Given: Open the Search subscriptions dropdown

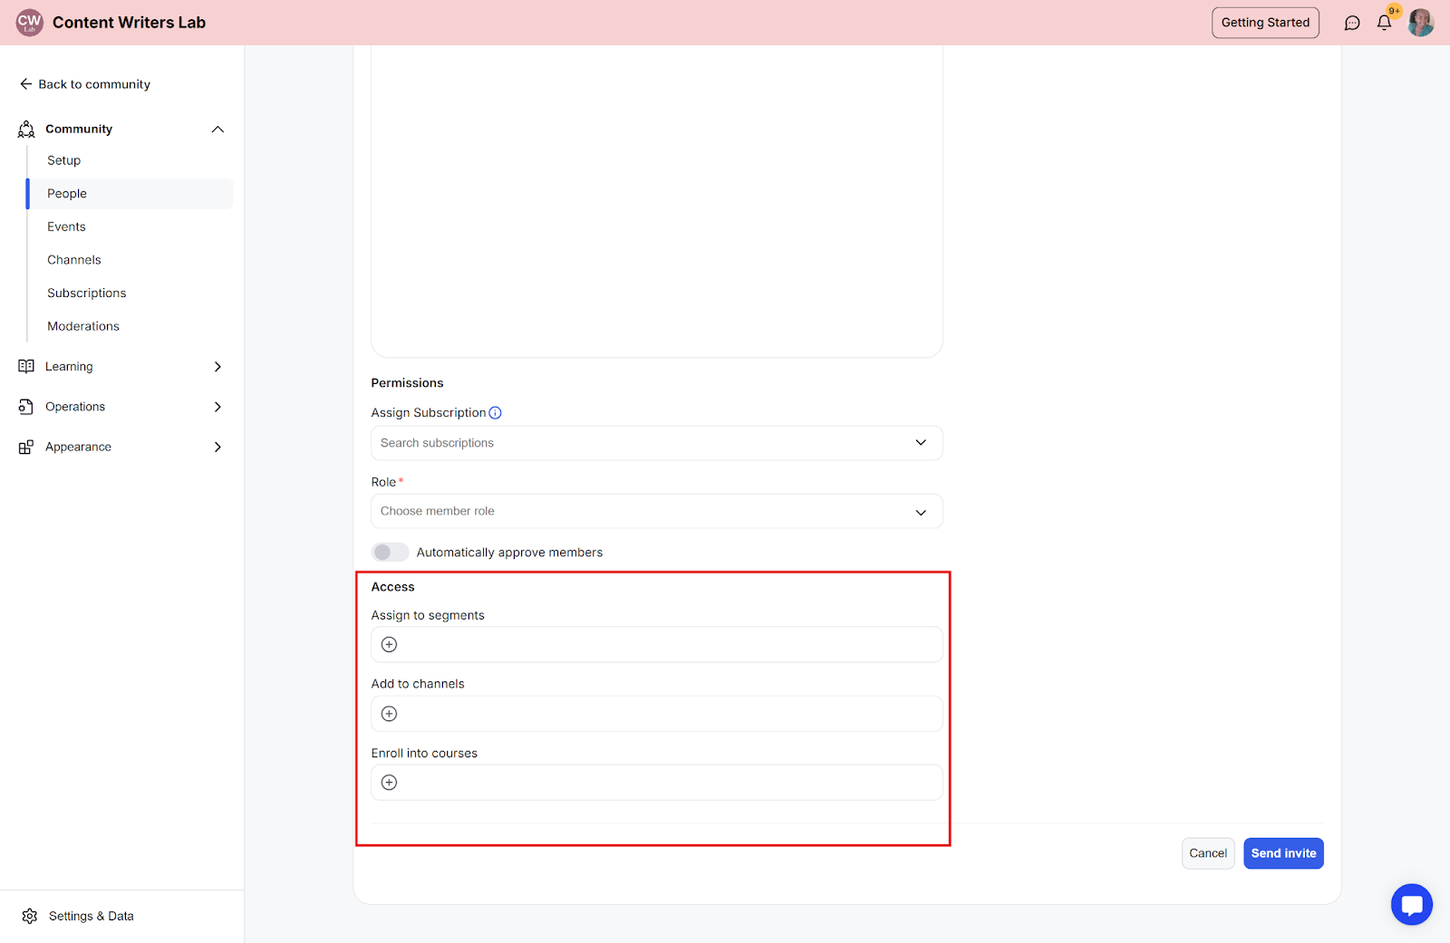Looking at the screenshot, I should (x=657, y=443).
